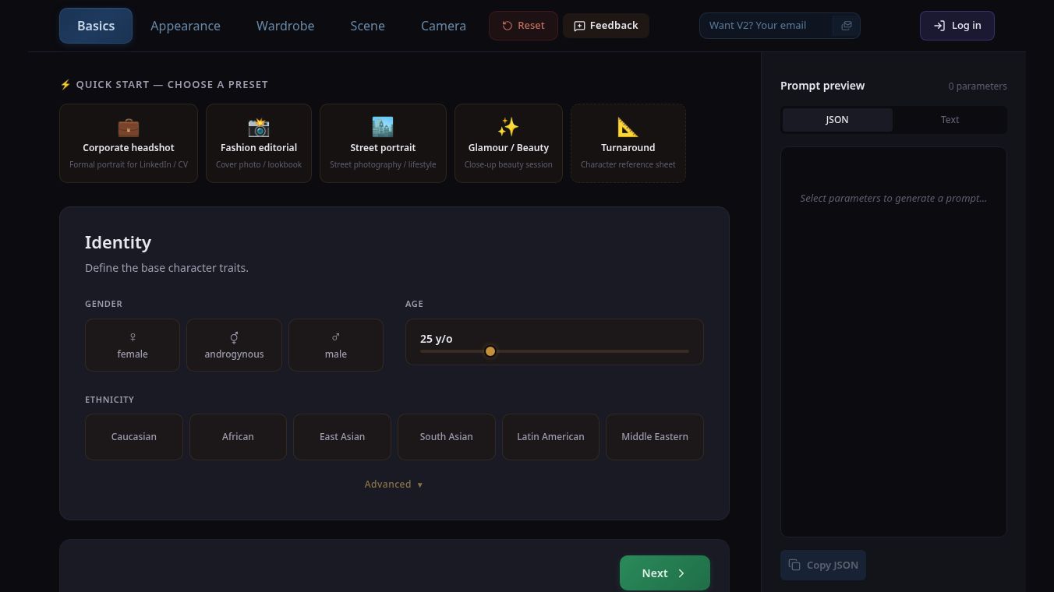The height and width of the screenshot is (592, 1054).
Task: Choose the Corporate headshot preset
Action: tap(129, 143)
